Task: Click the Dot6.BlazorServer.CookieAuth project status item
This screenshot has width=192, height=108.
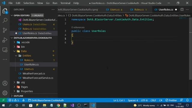Action: click(46, 100)
